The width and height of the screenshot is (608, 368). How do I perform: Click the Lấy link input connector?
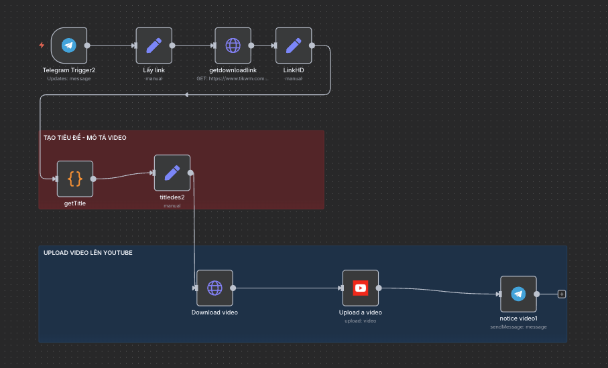point(135,45)
